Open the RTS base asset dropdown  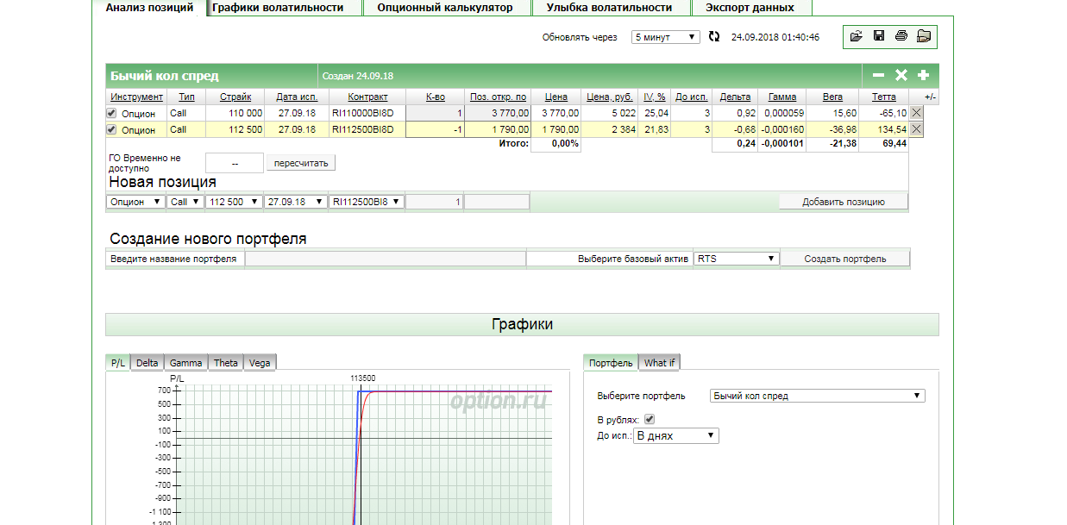[736, 259]
